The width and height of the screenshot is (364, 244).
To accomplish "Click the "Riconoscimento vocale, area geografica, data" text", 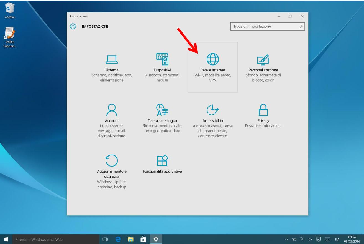I will 162,128.
